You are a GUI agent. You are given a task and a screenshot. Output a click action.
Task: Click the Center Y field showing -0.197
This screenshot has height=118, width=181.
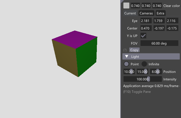[x=159, y=28]
